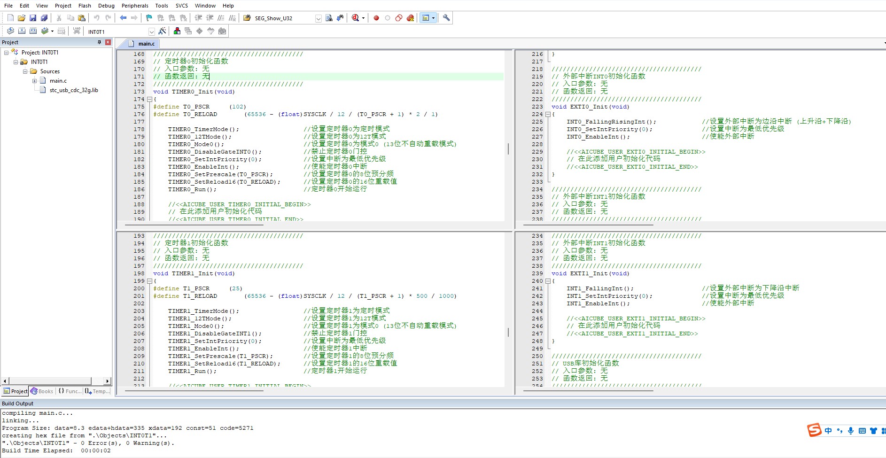This screenshot has height=458, width=886.
Task: Open Manage Project Items colored blocks icon
Action: point(177,31)
